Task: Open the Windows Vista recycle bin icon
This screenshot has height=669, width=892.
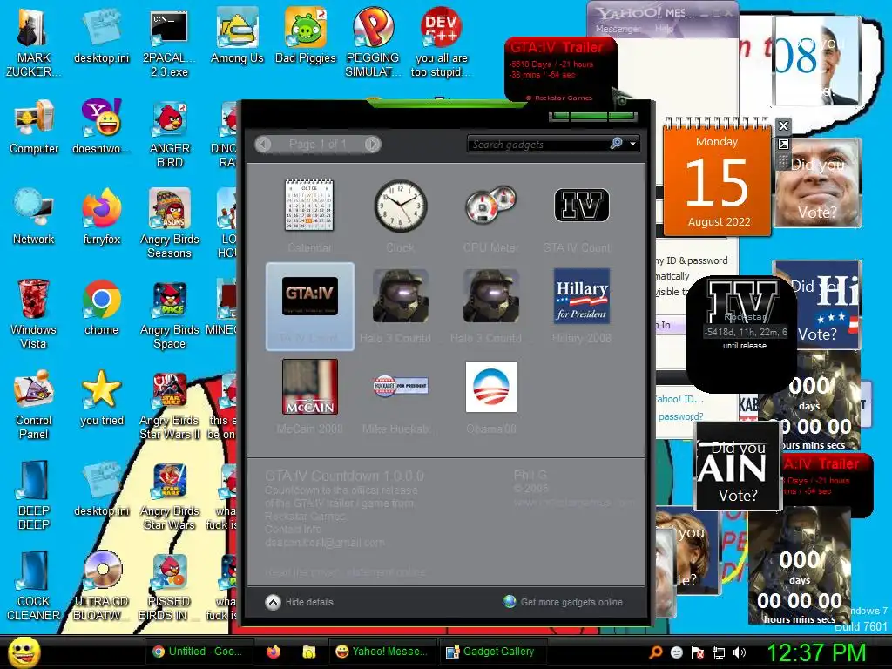Action: coord(34,314)
